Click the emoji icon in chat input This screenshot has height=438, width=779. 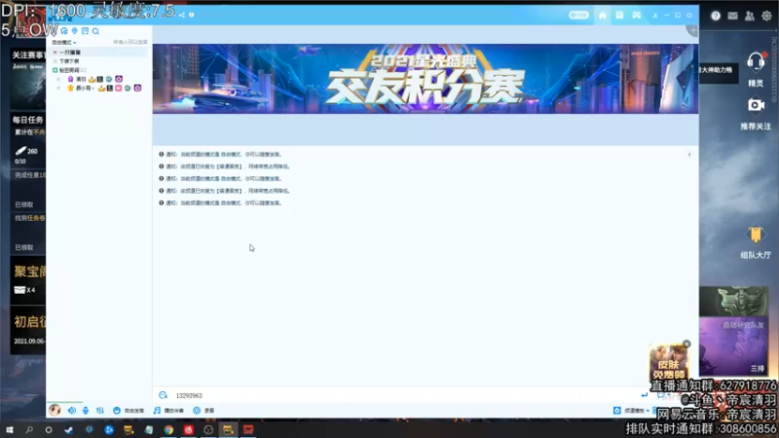pos(163,395)
